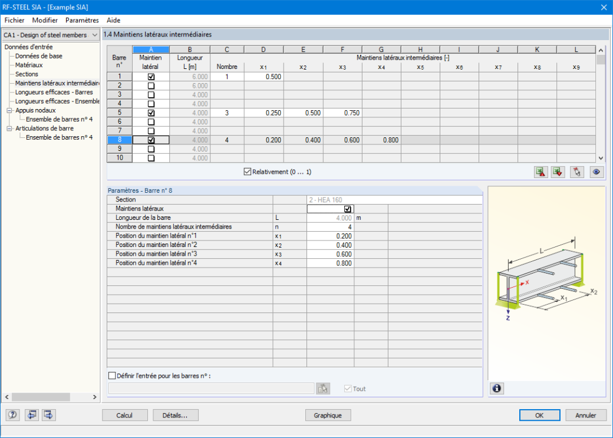Image resolution: width=613 pixels, height=438 pixels.
Task: Open the info button under section graphic
Action: point(497,388)
